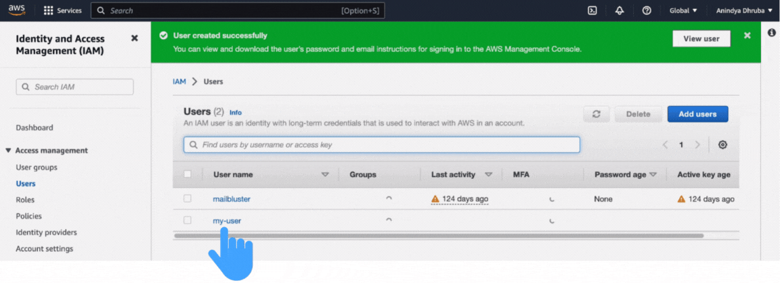Click the View user button
The width and height of the screenshot is (780, 283).
(701, 38)
